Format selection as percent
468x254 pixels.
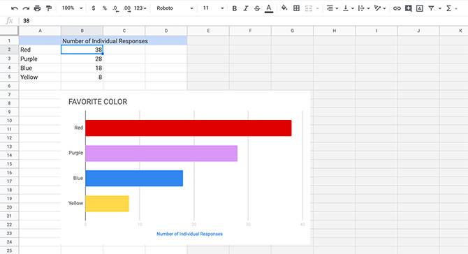pyautogui.click(x=105, y=8)
